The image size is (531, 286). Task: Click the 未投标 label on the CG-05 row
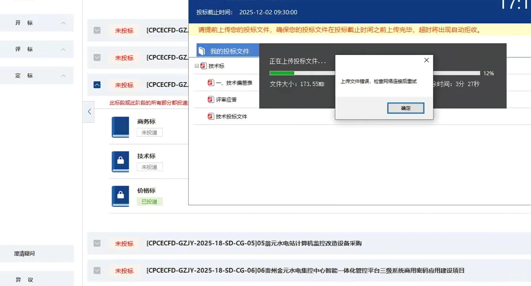124,243
